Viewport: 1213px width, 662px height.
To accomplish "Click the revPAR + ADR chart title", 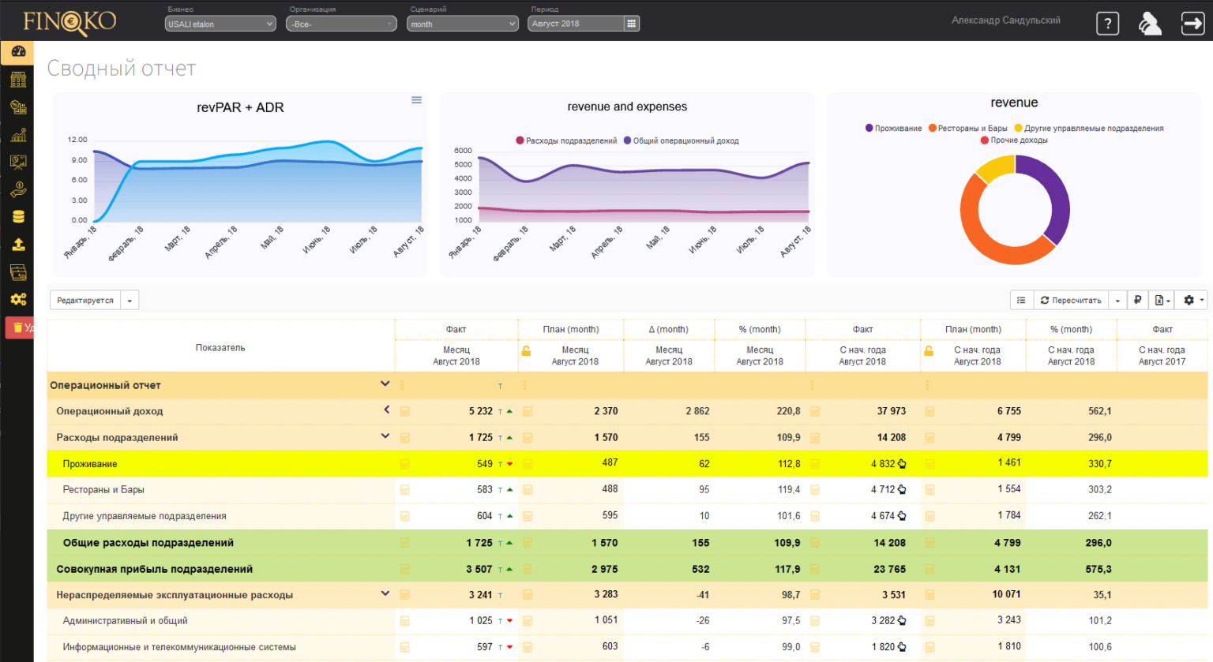I will tap(240, 107).
